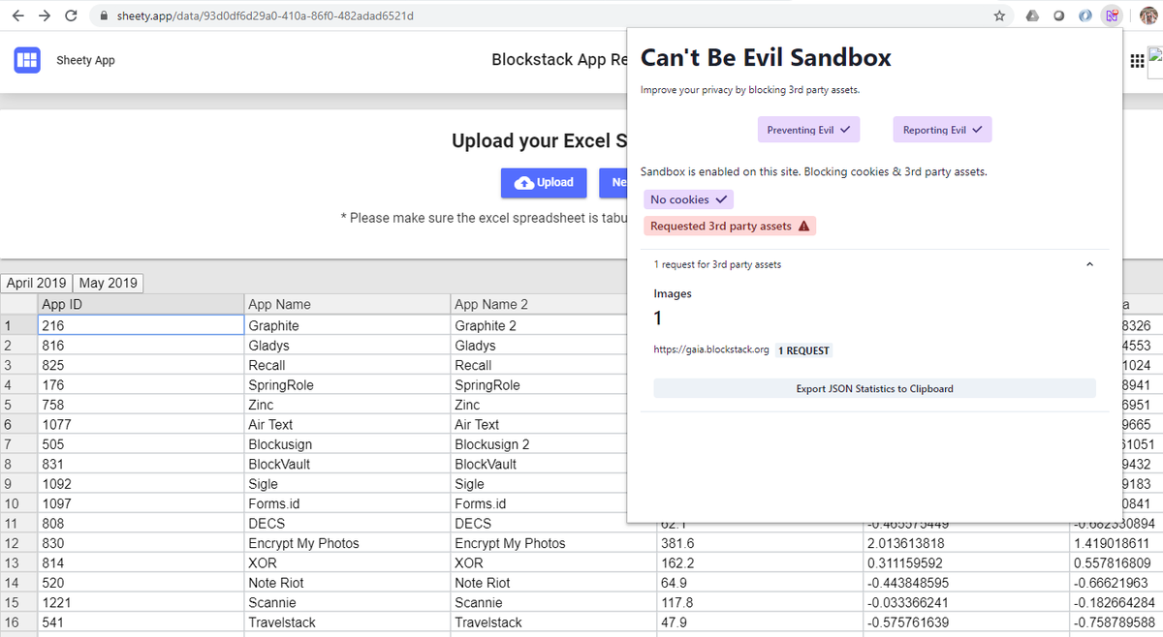
Task: Toggle the Reporting Evil option
Action: point(942,130)
